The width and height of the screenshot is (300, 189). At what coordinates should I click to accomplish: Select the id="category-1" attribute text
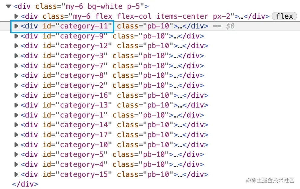tap(75, 115)
